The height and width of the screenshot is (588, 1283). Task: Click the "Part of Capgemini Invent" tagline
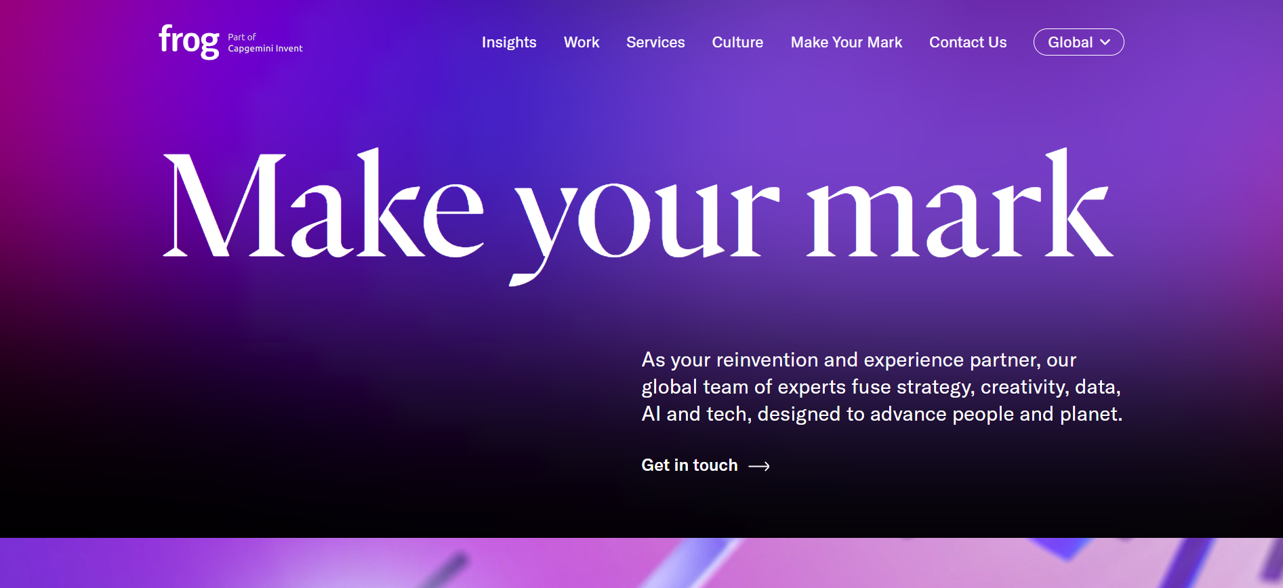click(265, 43)
